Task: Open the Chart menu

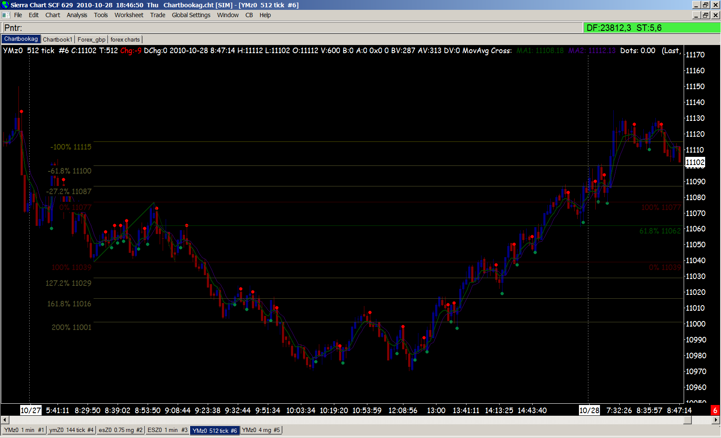Action: click(53, 15)
